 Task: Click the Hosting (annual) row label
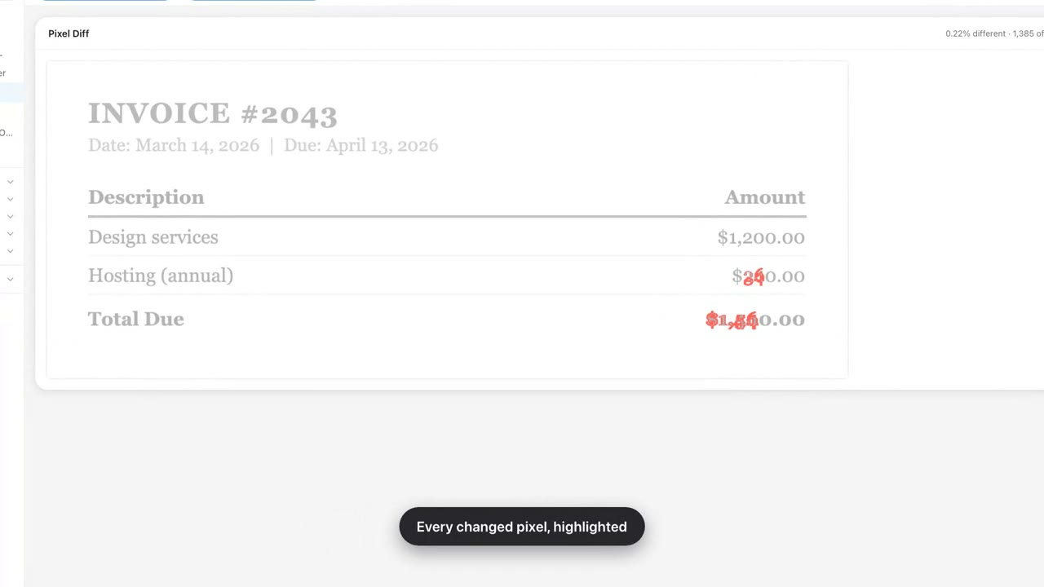[161, 276]
